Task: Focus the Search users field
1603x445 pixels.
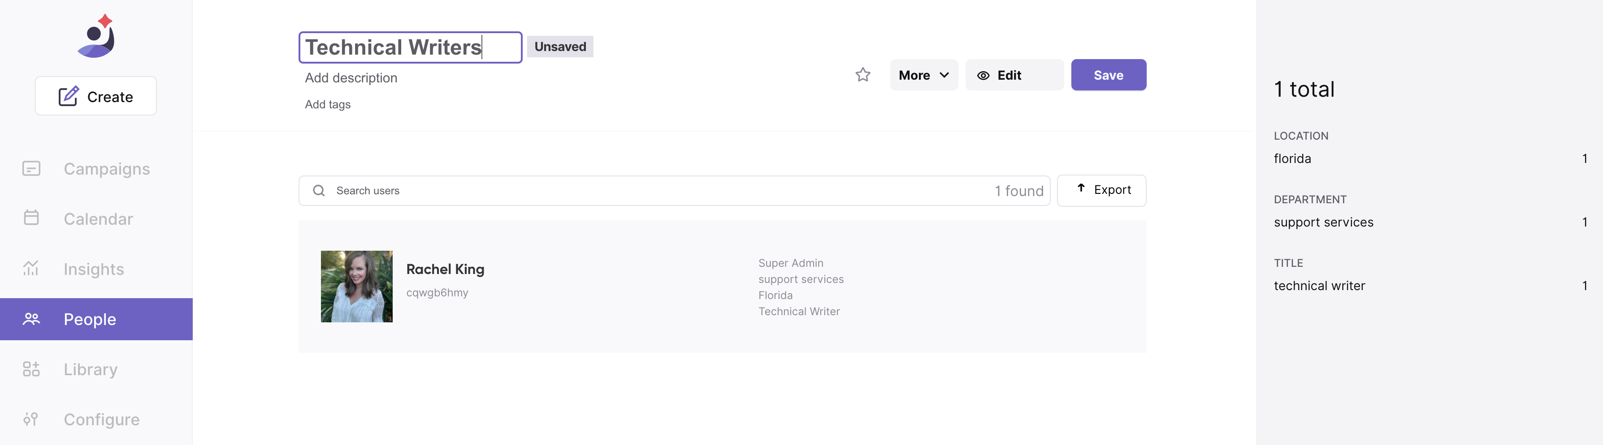Action: pyautogui.click(x=674, y=191)
